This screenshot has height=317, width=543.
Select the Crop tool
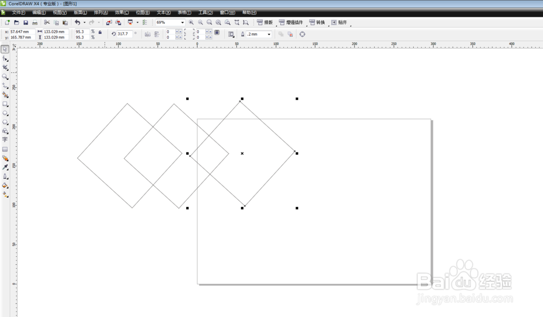5,68
